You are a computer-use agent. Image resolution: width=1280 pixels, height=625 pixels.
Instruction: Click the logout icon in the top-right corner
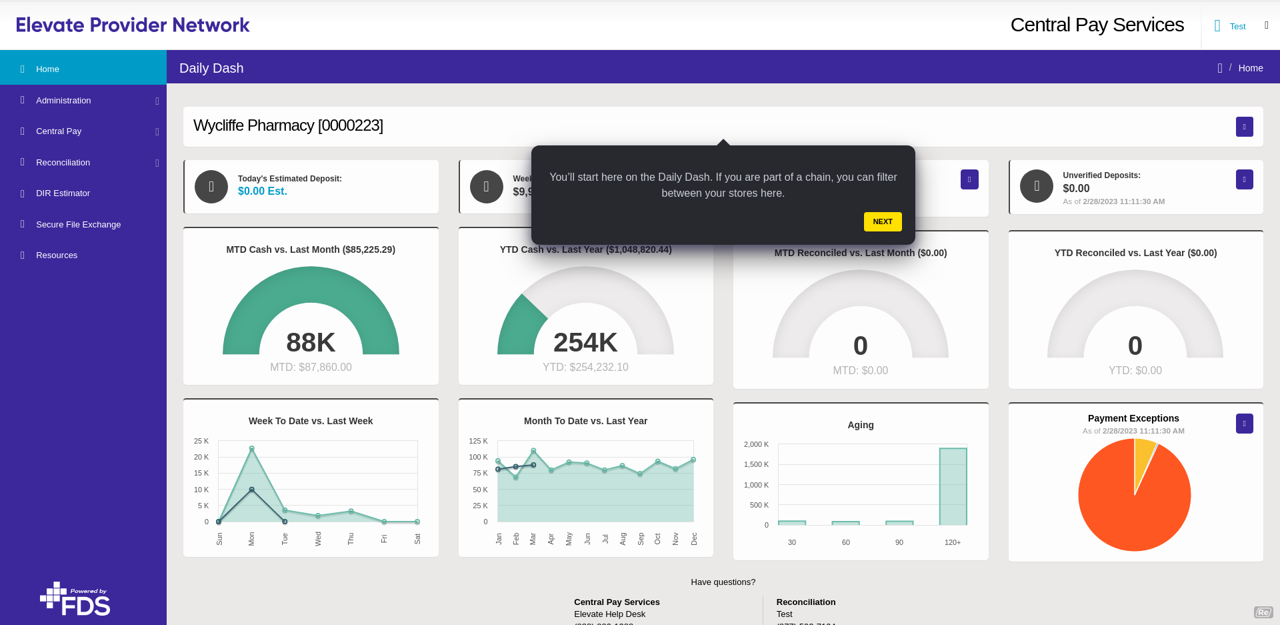1267,25
